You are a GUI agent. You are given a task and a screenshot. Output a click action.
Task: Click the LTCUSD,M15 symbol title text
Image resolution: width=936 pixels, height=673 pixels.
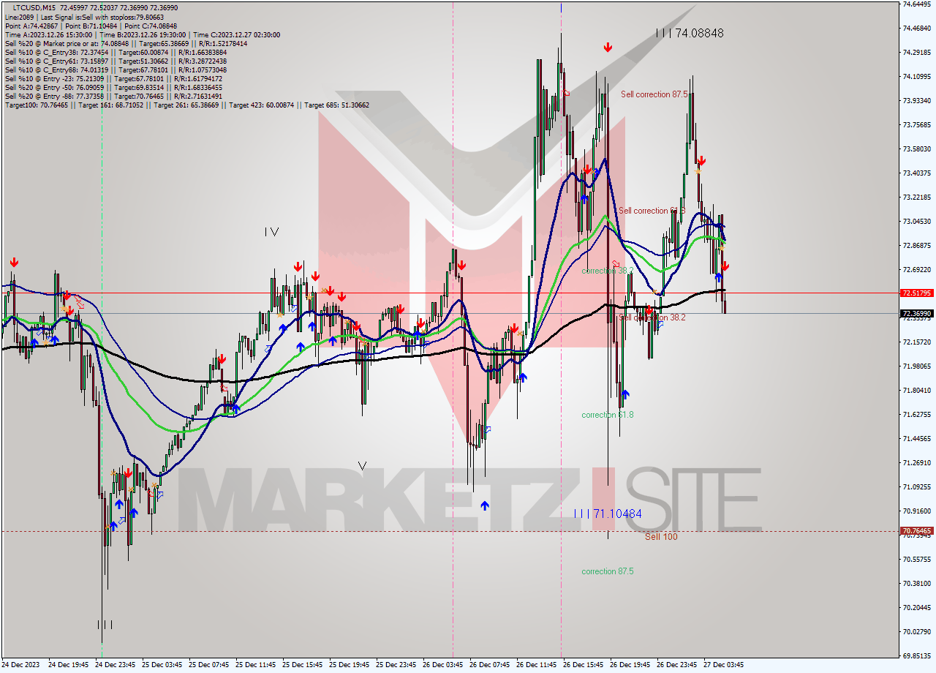pos(33,7)
